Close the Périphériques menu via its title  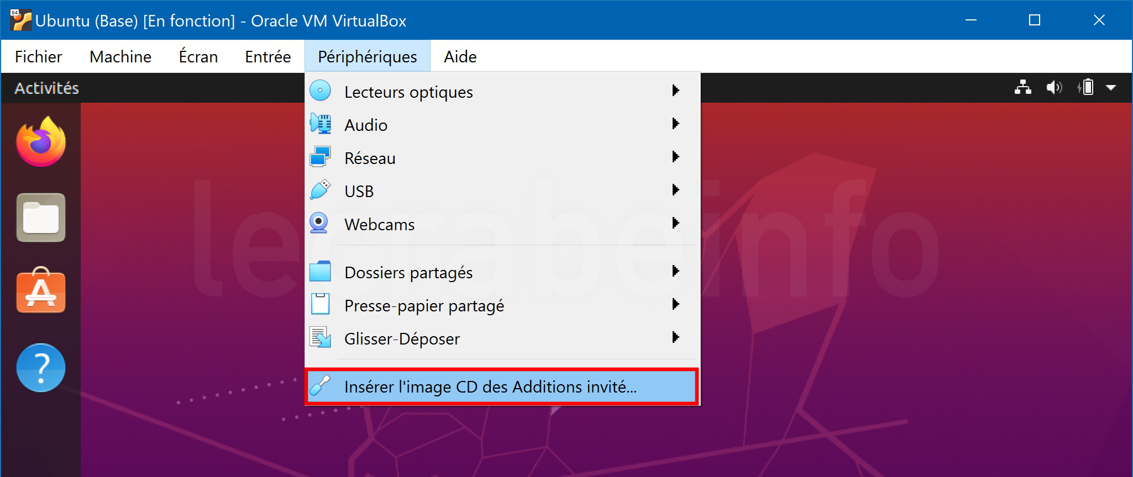pos(368,56)
